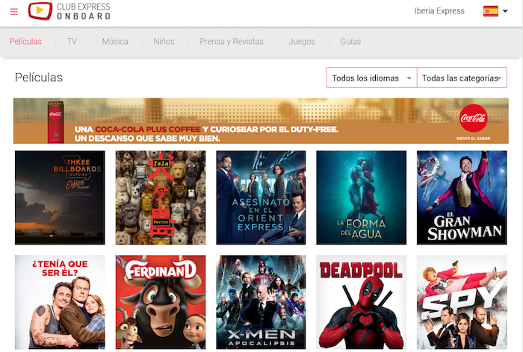The width and height of the screenshot is (523, 352).
Task: Click the Películas page heading
Action: click(39, 78)
